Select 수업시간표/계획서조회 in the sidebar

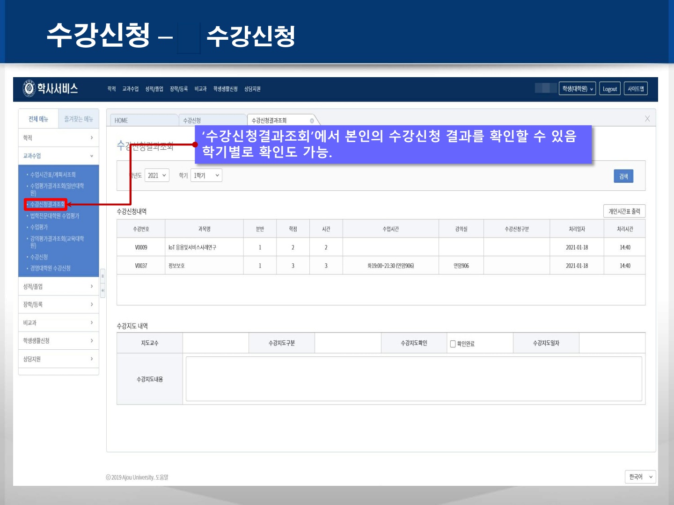click(53, 174)
